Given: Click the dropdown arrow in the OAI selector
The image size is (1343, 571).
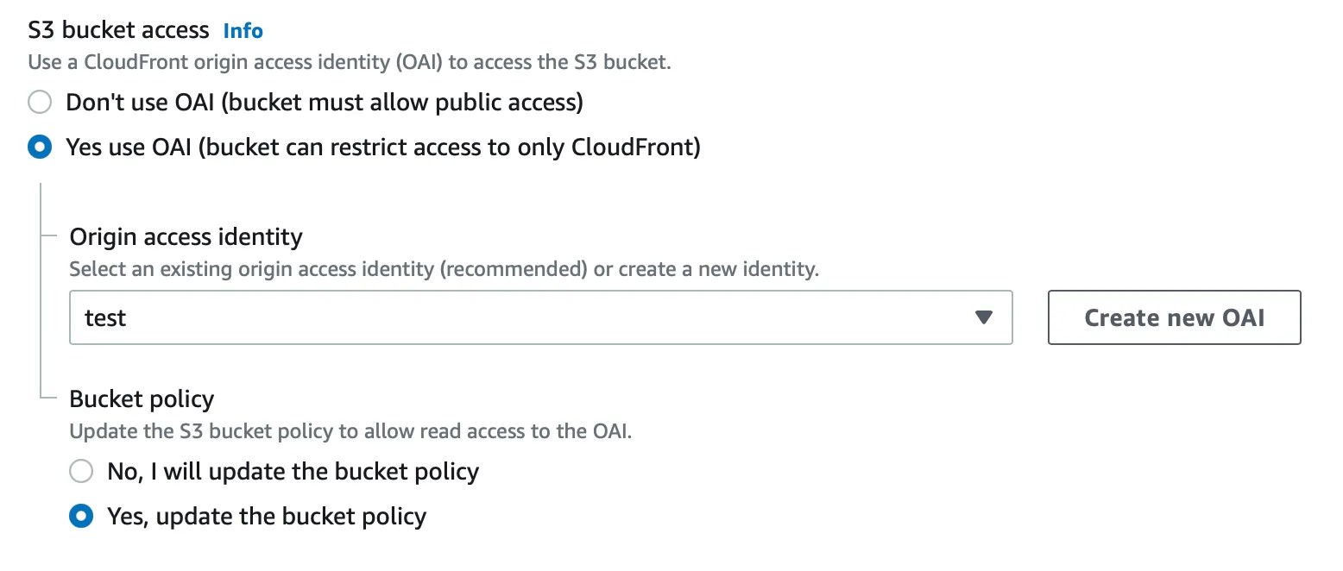Looking at the screenshot, I should pos(983,318).
